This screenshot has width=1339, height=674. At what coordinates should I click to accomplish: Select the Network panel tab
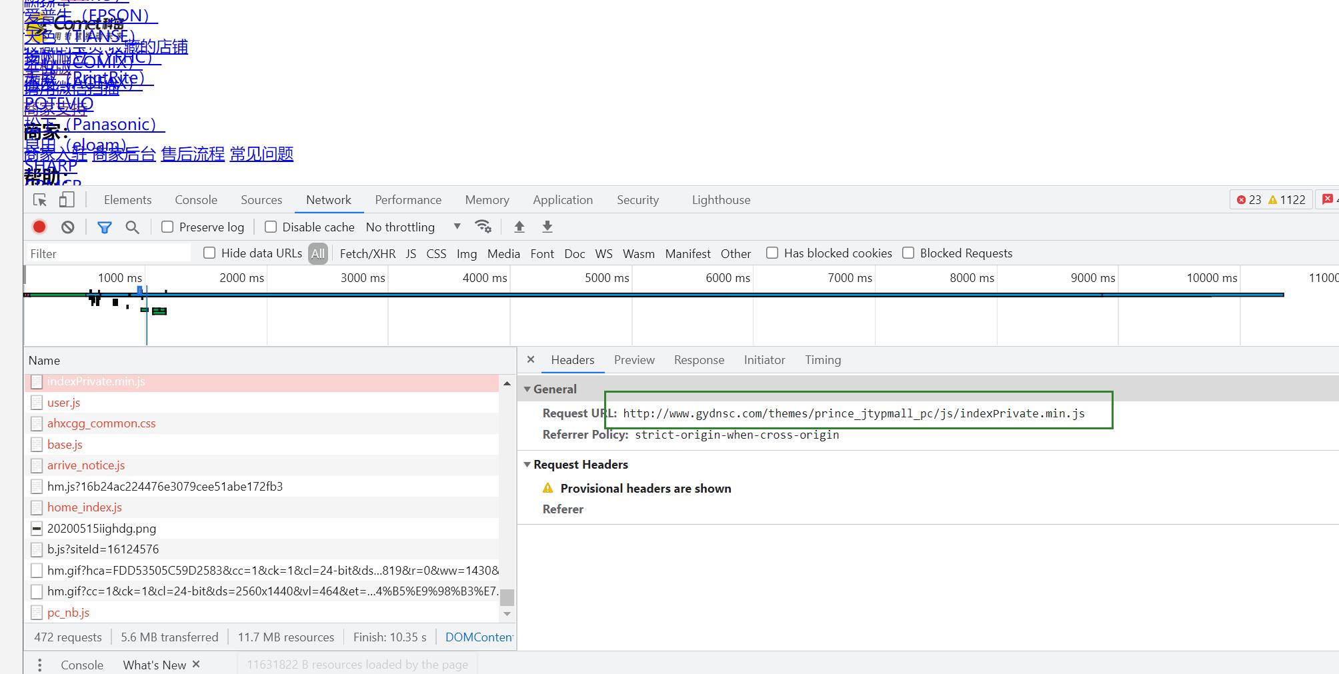(329, 200)
